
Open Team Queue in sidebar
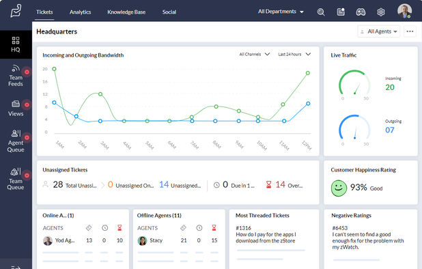(16, 179)
